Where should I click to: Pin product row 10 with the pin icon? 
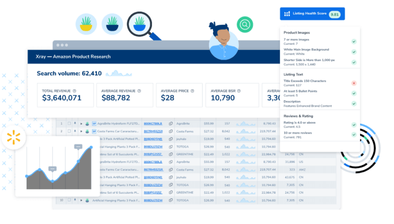coord(75,200)
